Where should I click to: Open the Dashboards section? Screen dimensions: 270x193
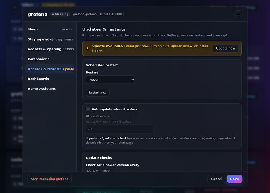(50, 79)
